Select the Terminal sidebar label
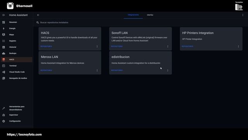This screenshot has height=140, width=248. (13, 66)
